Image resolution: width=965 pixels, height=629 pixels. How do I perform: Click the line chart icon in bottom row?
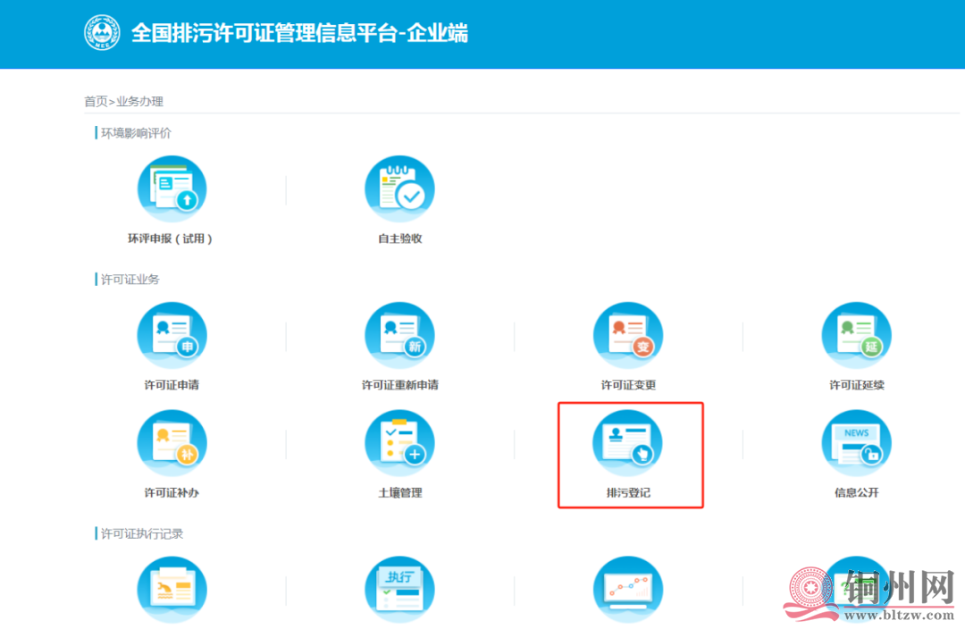click(628, 590)
